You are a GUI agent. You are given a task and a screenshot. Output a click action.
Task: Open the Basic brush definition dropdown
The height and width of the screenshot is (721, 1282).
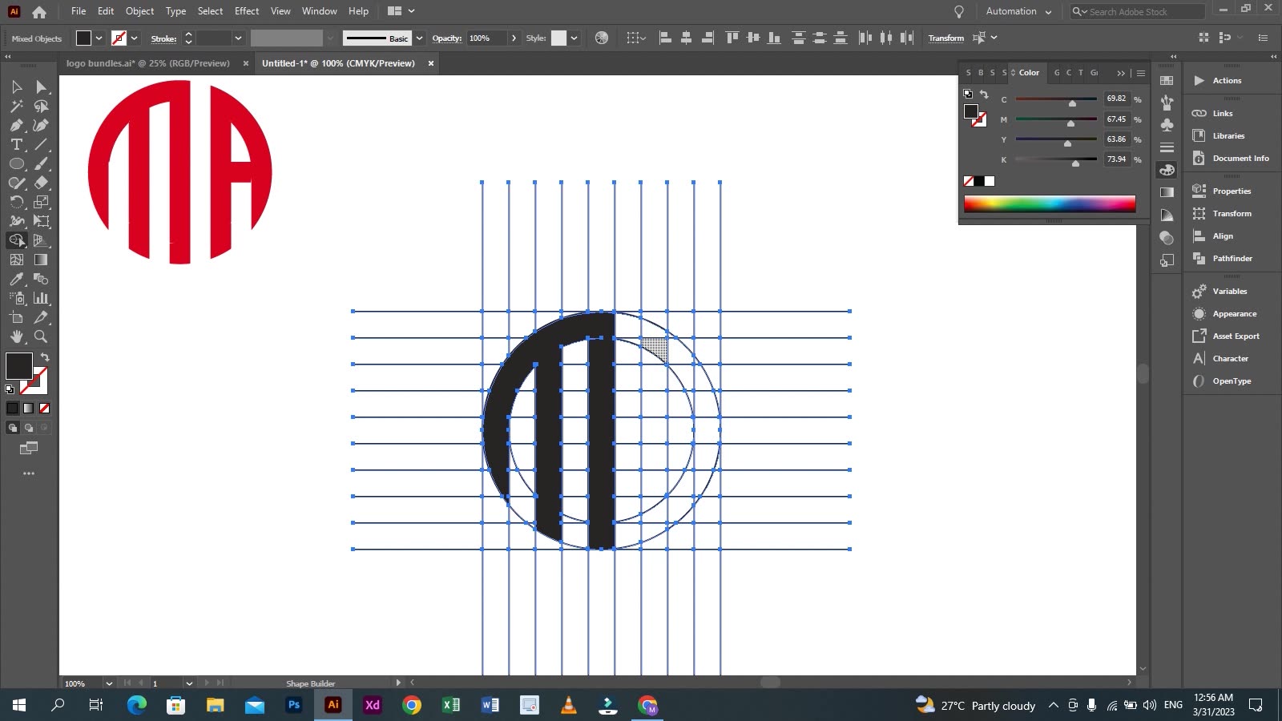(419, 38)
